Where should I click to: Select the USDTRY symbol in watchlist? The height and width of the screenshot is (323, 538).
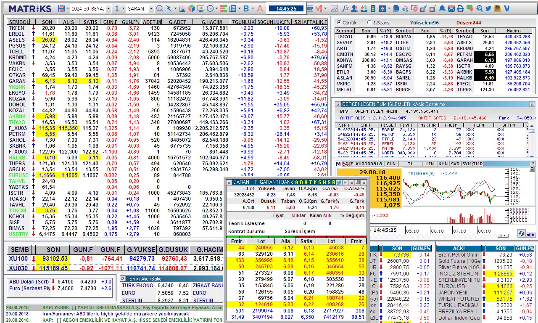point(18,234)
